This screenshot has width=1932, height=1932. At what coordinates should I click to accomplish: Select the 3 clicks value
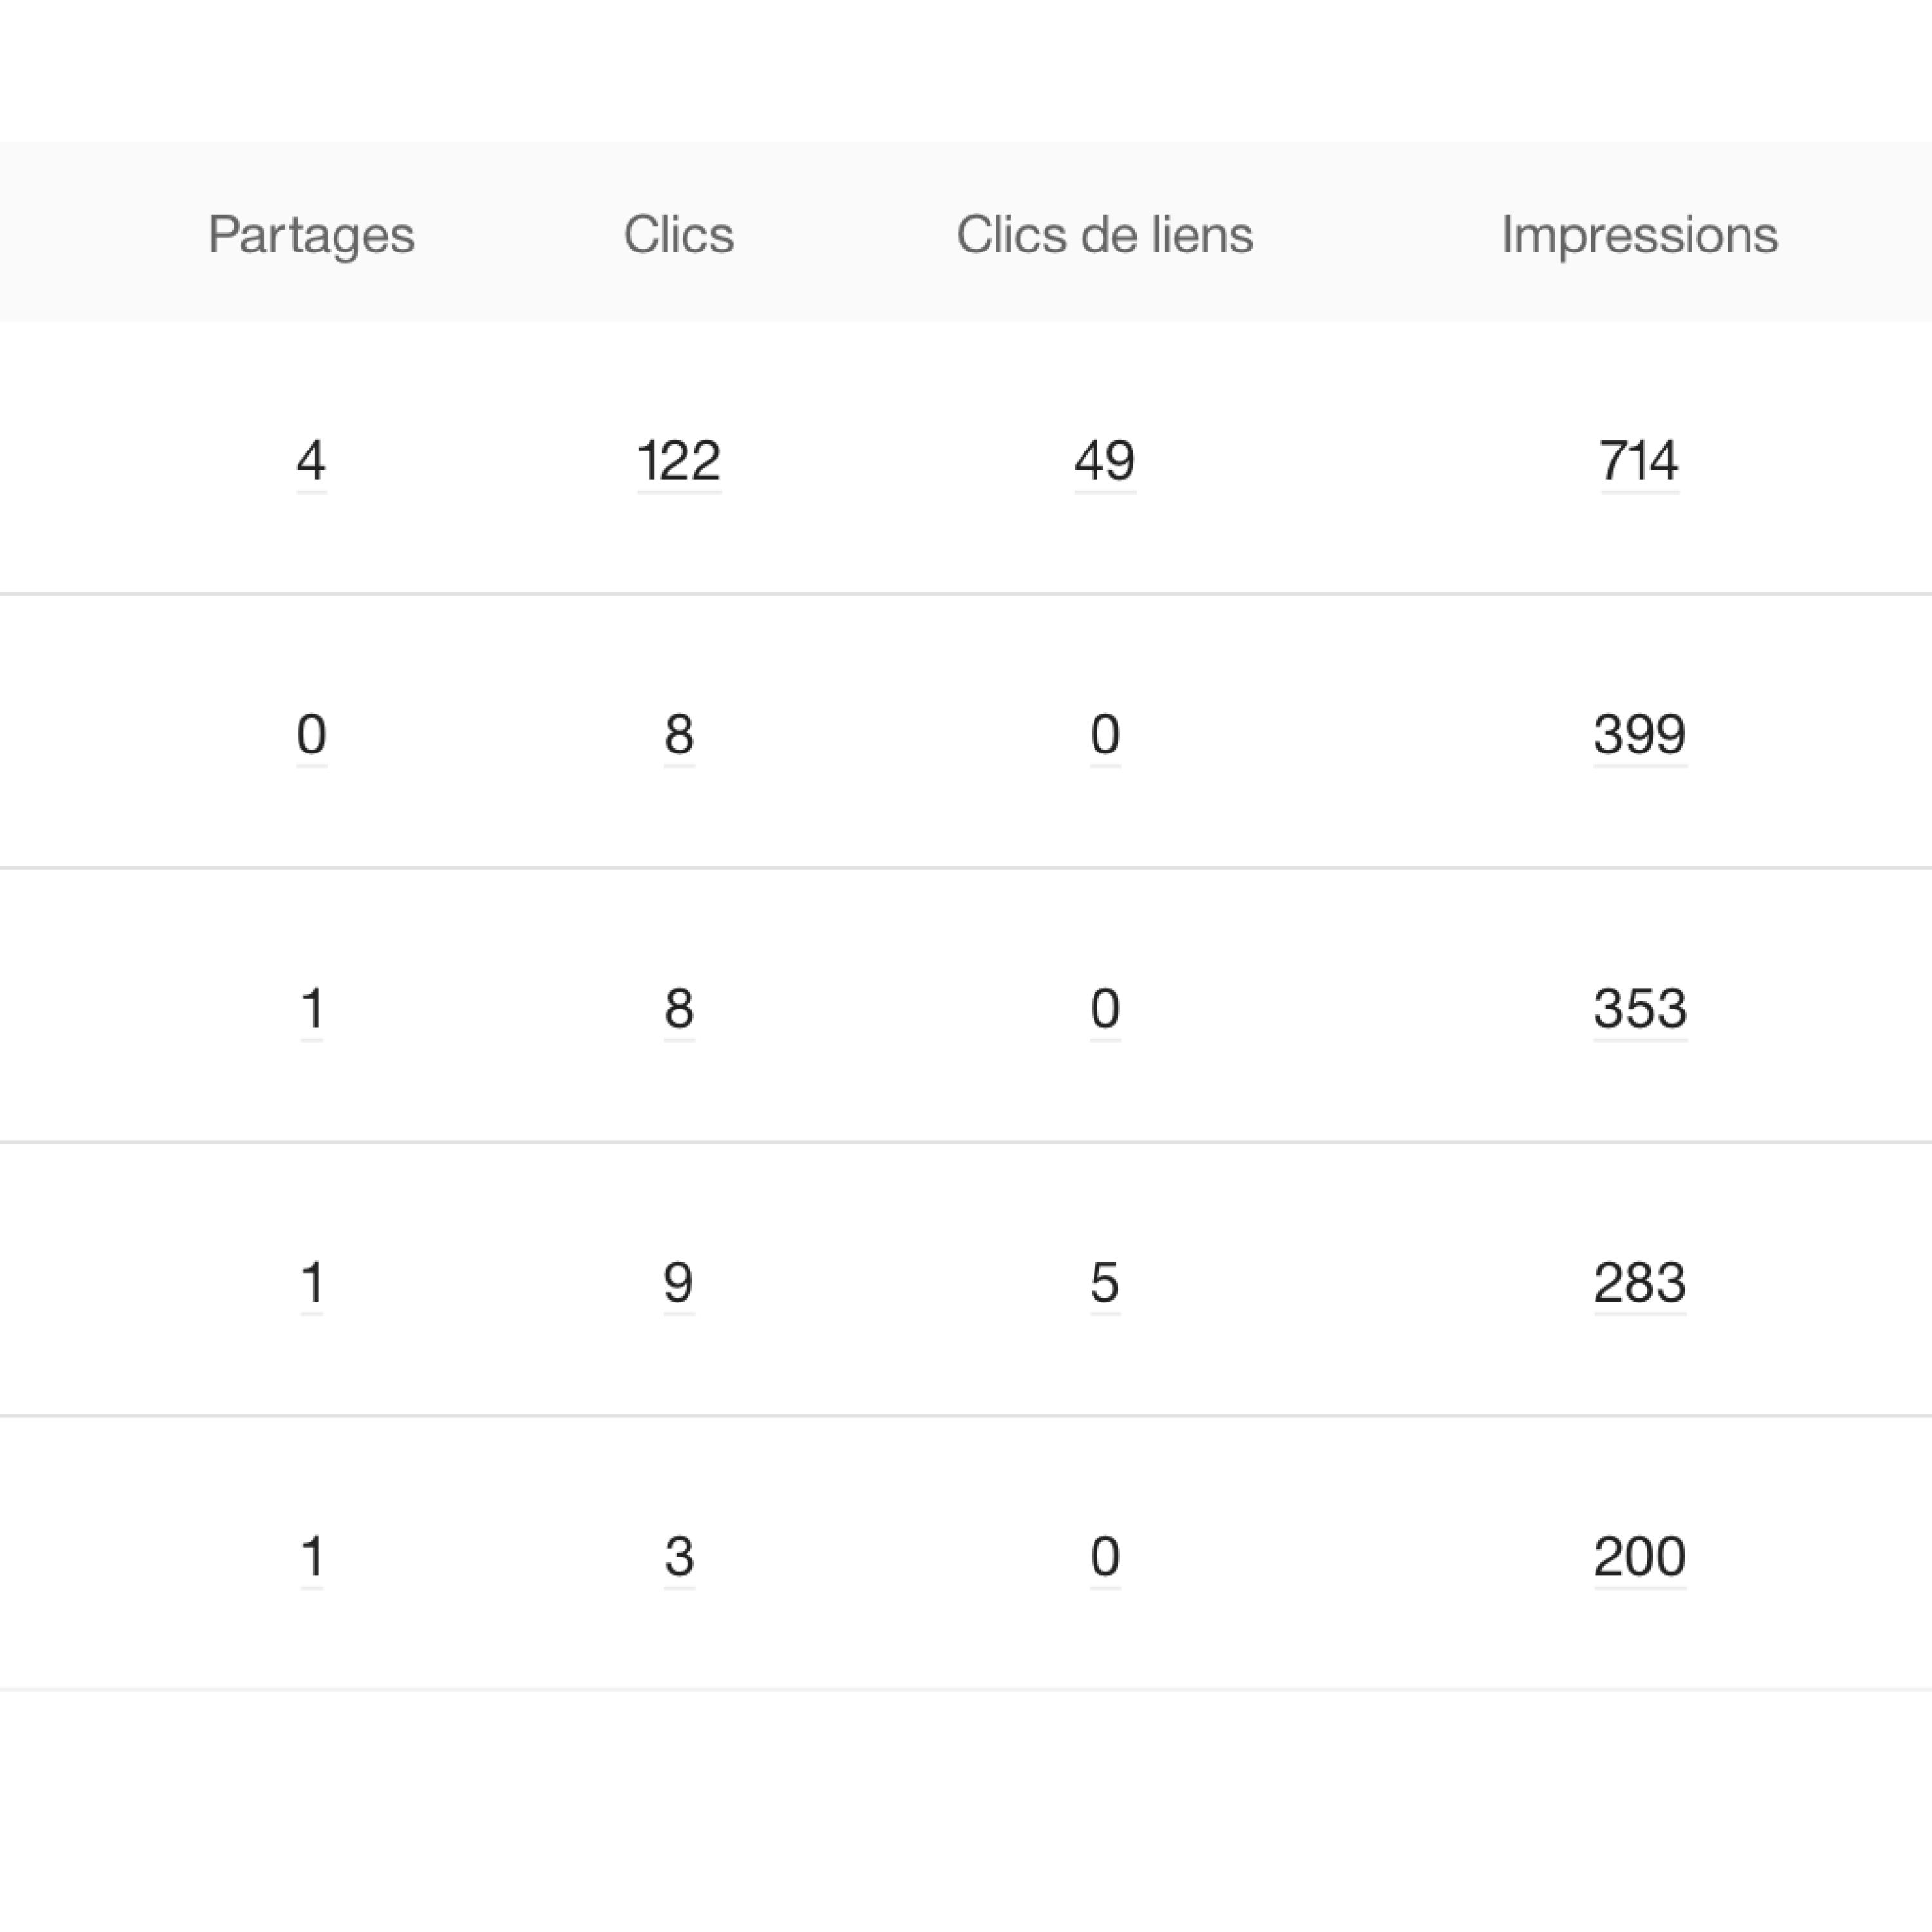click(678, 1556)
